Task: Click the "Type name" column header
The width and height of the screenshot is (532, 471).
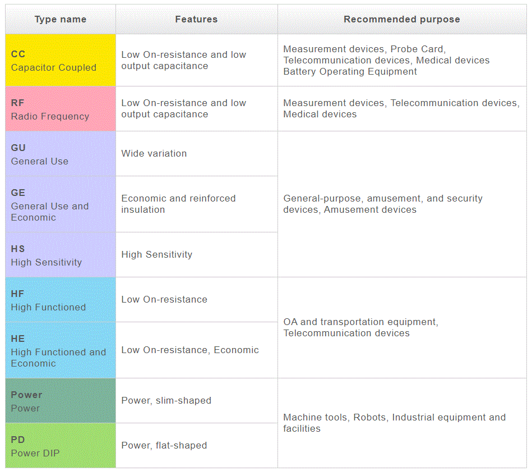Action: tap(61, 20)
